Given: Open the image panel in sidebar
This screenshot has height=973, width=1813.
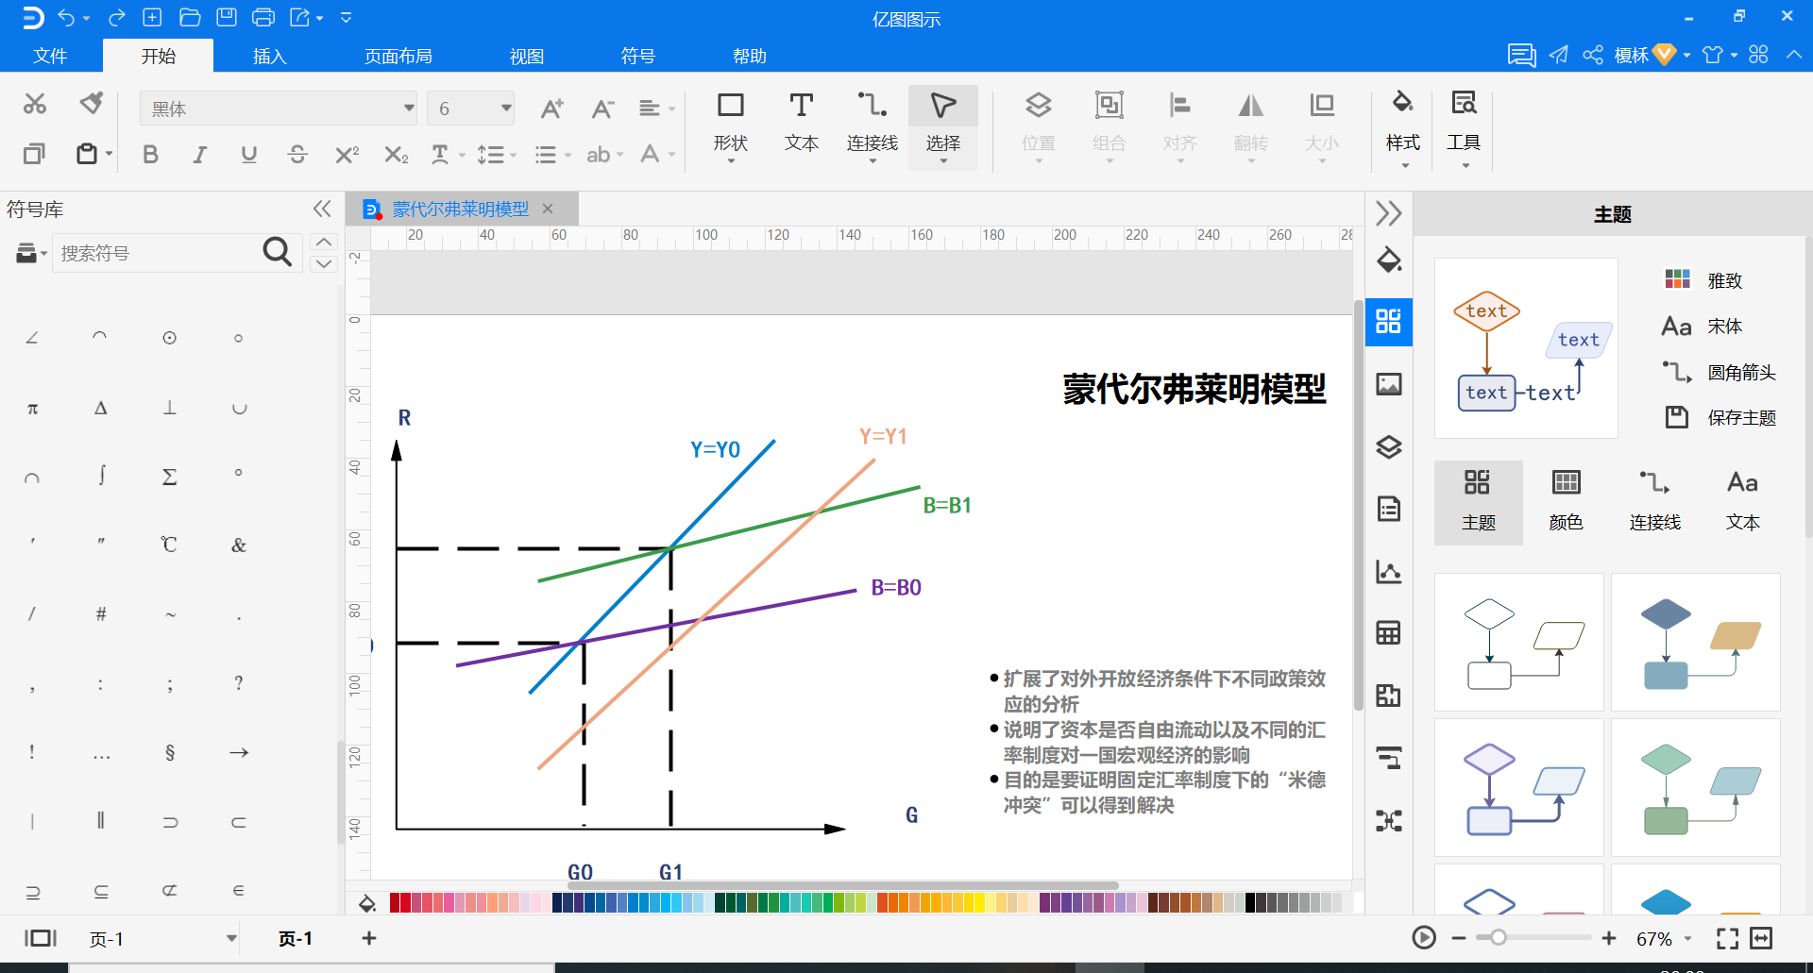Looking at the screenshot, I should tap(1389, 384).
